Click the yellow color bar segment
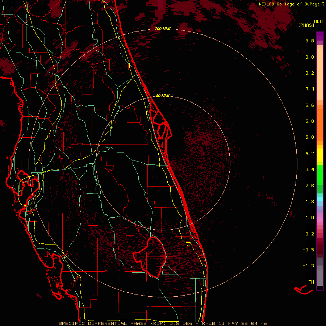326x326 pixels. coord(320,155)
